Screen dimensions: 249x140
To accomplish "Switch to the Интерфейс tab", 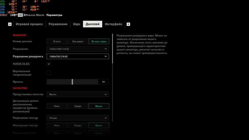I will click(x=114, y=24).
